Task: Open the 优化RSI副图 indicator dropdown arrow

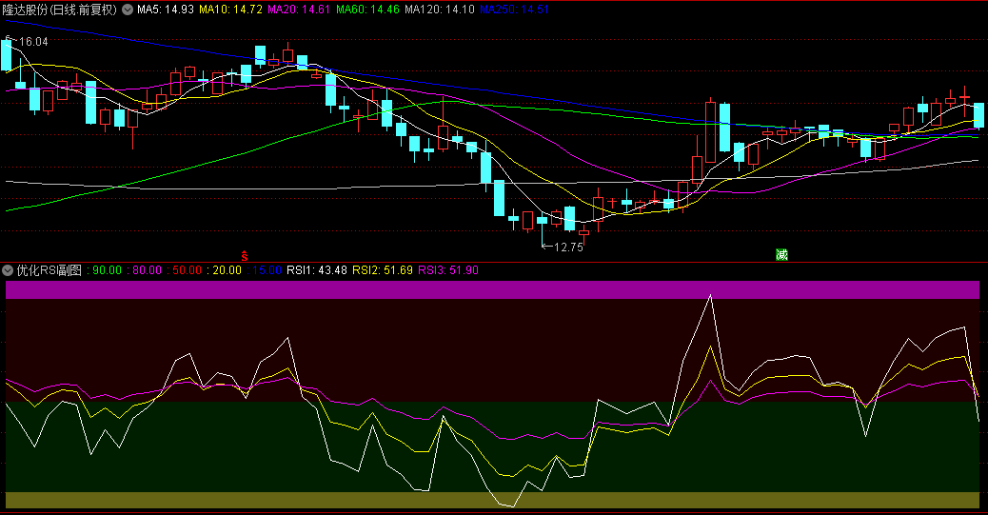Action: coord(8,270)
